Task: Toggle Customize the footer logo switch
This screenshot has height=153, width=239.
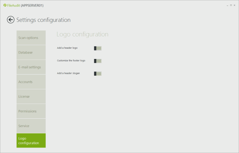Action: pyautogui.click(x=98, y=61)
